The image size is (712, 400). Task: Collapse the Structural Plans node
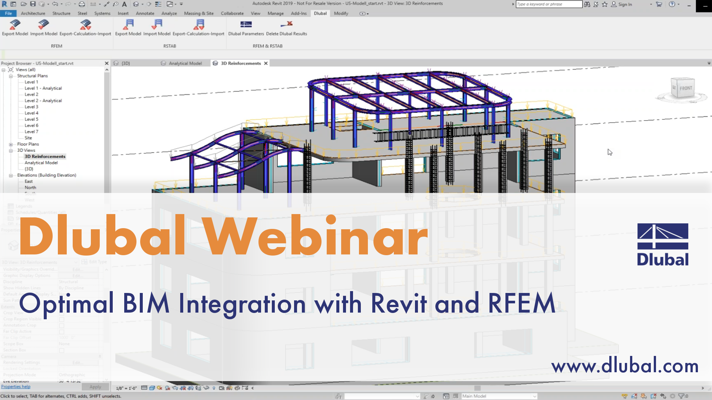tap(11, 76)
